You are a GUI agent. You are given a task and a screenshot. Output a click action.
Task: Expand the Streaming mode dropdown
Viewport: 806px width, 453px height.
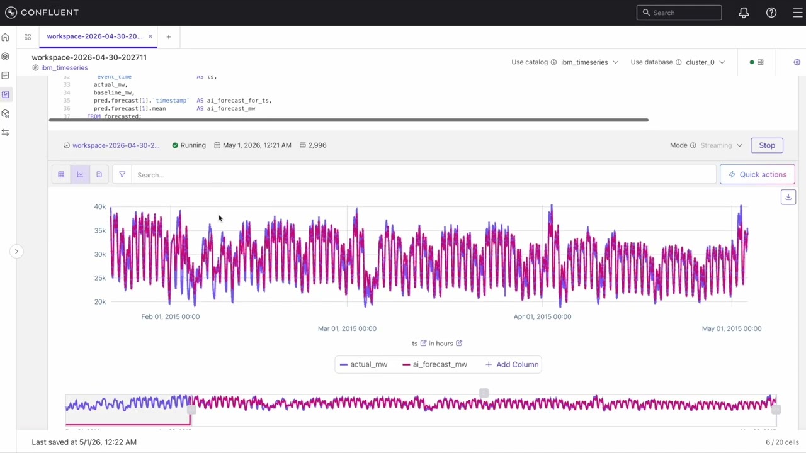tap(722, 145)
